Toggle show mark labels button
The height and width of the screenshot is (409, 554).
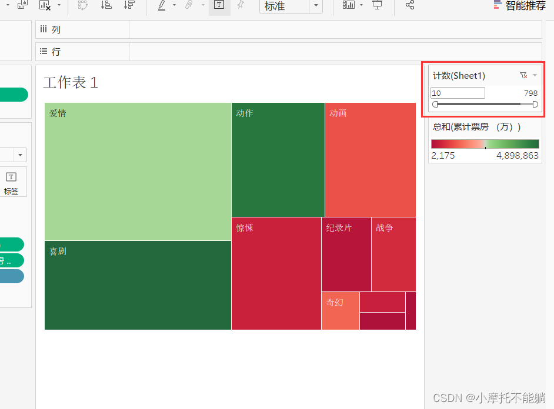219,5
